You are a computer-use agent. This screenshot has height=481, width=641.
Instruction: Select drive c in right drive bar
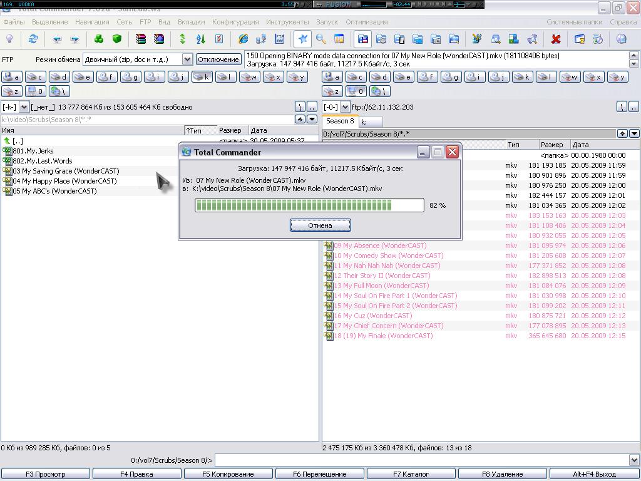(x=356, y=77)
